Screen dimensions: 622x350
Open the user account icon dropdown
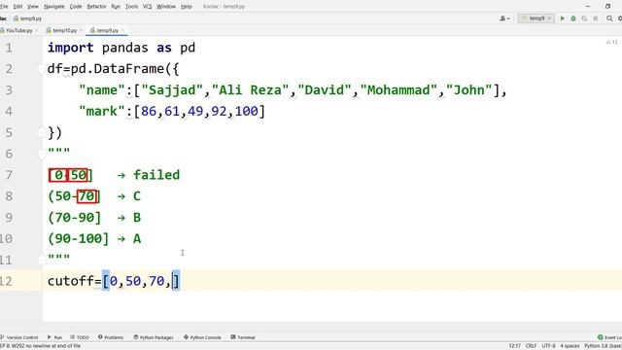click(504, 18)
